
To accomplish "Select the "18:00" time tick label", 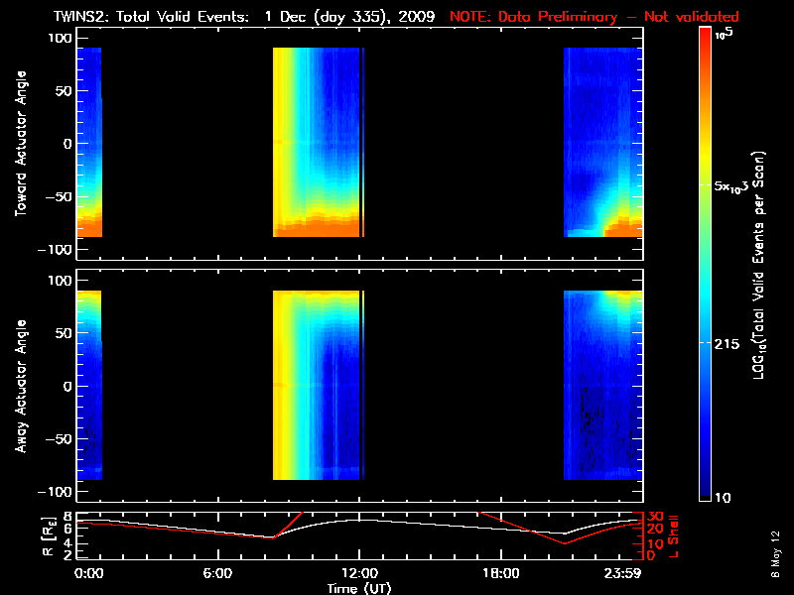I will point(500,574).
